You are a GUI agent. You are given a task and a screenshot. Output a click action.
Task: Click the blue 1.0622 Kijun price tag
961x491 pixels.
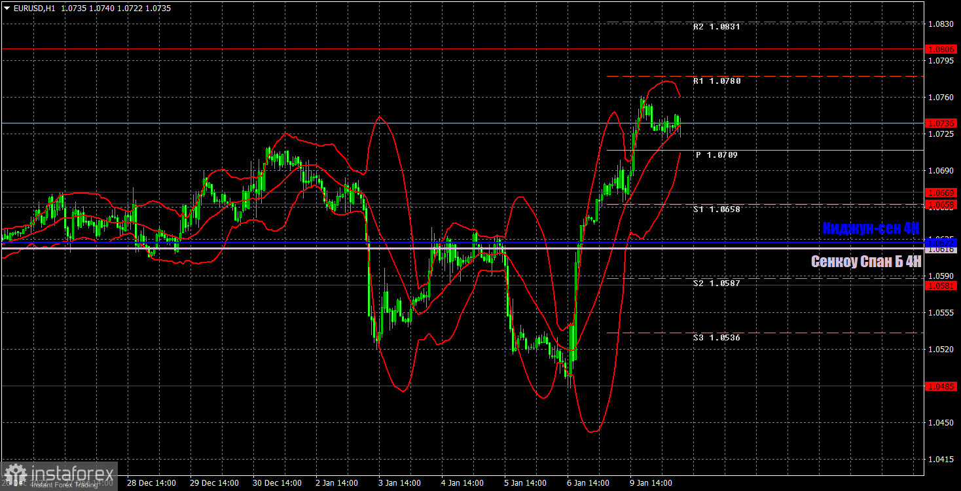pyautogui.click(x=941, y=242)
